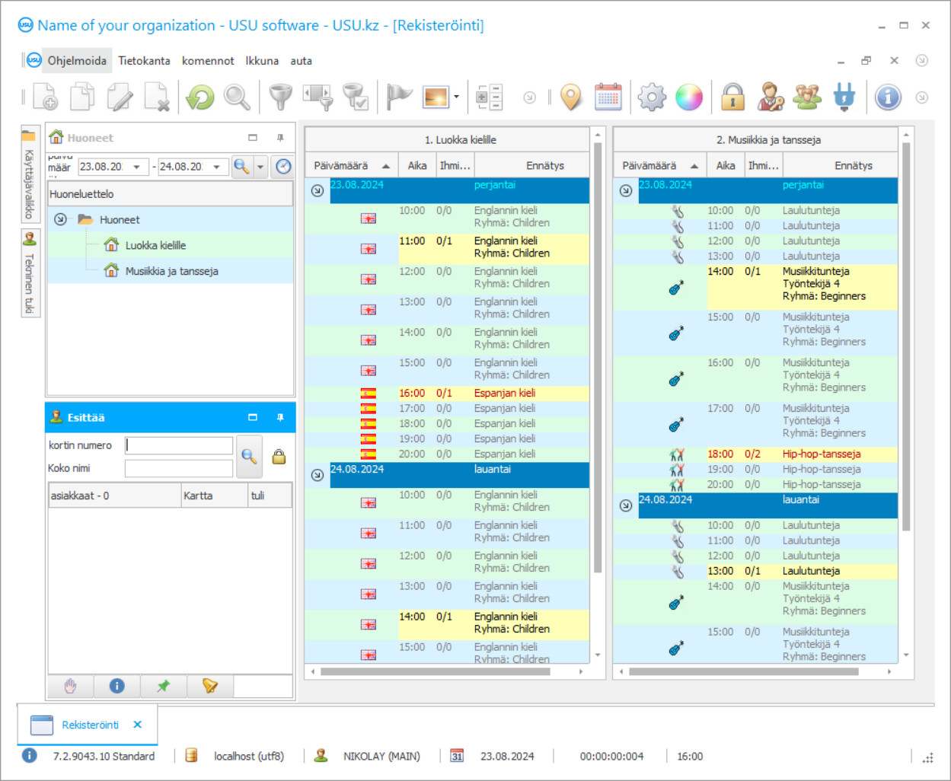Click the delete document icon

(x=157, y=97)
